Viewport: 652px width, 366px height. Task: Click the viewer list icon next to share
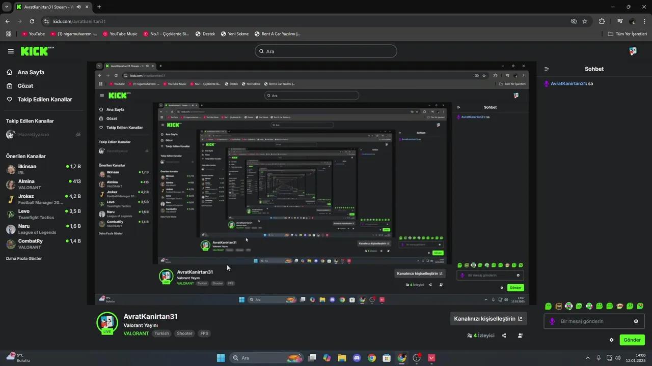click(x=520, y=335)
